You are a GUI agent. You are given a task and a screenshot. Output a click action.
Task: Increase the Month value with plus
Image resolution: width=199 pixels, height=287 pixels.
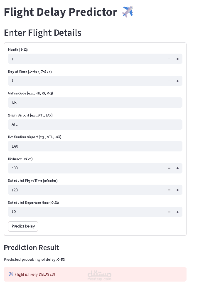(177, 59)
